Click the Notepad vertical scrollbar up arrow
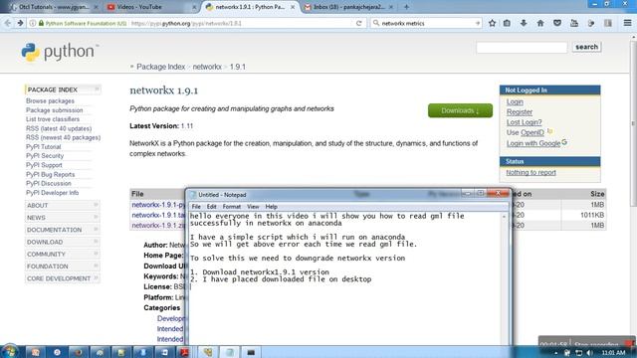Image resolution: width=637 pixels, height=358 pixels. pos(505,217)
